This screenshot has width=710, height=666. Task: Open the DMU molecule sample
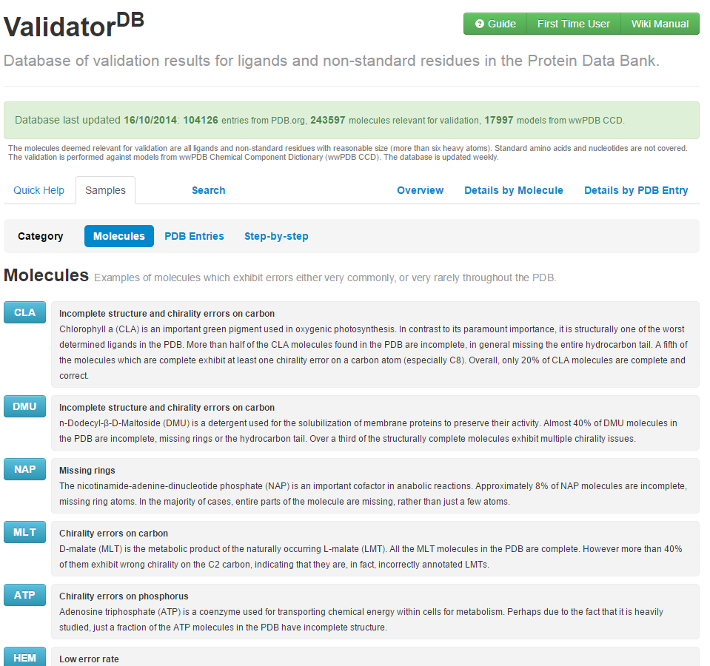(x=25, y=406)
